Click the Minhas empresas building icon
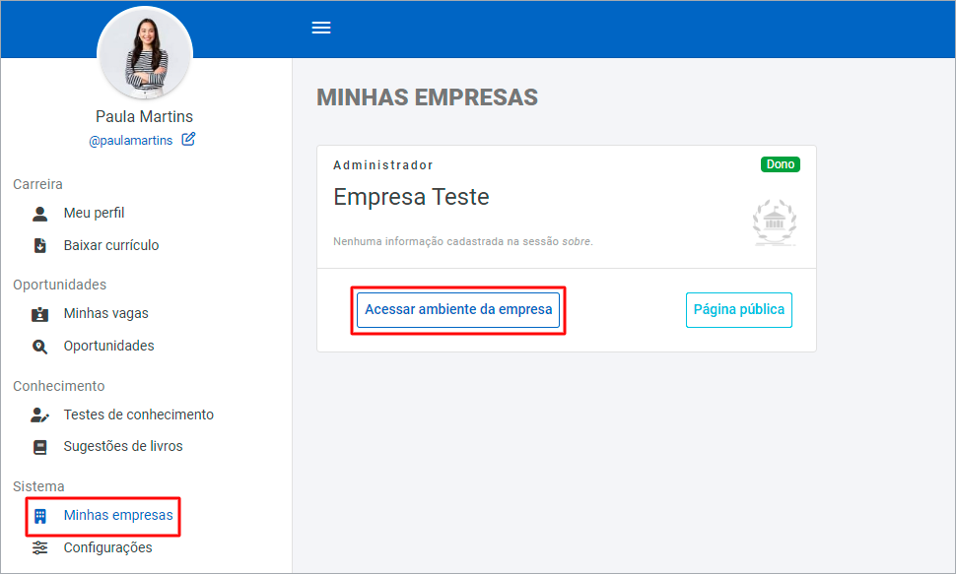This screenshot has width=956, height=574. coord(40,516)
